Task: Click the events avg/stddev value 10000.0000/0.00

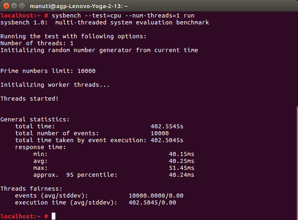Action: coord(156,196)
